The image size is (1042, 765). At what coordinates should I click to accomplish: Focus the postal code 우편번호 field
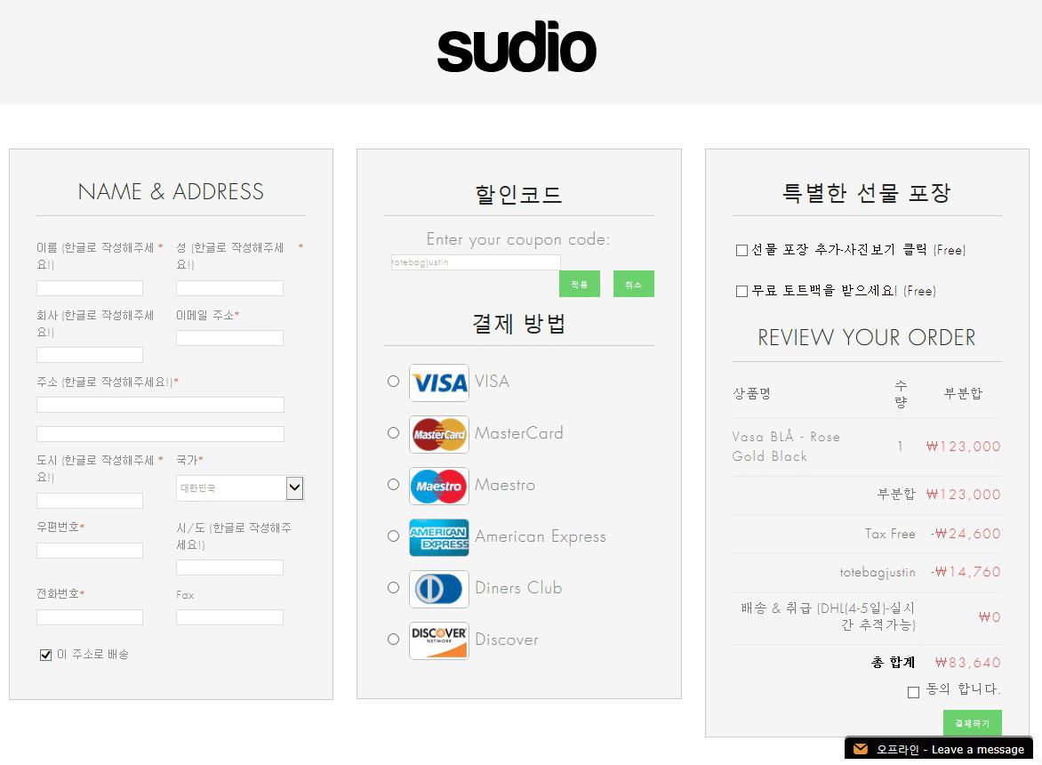tap(90, 551)
